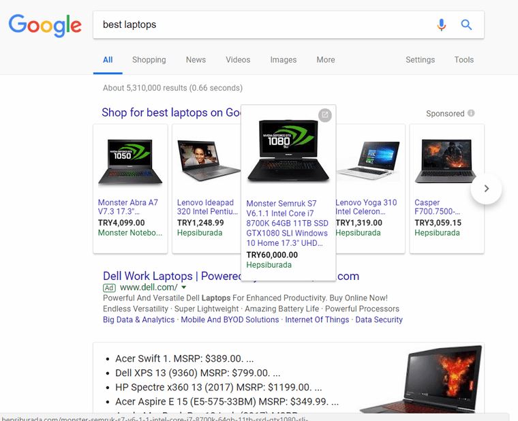Click the www.dell.com/ ad URL
The width and height of the screenshot is (518, 421).
point(149,287)
